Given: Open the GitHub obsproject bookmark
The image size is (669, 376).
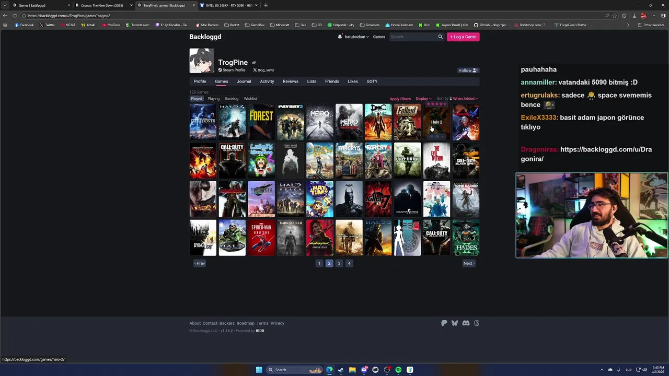Looking at the screenshot, I should click(x=491, y=25).
